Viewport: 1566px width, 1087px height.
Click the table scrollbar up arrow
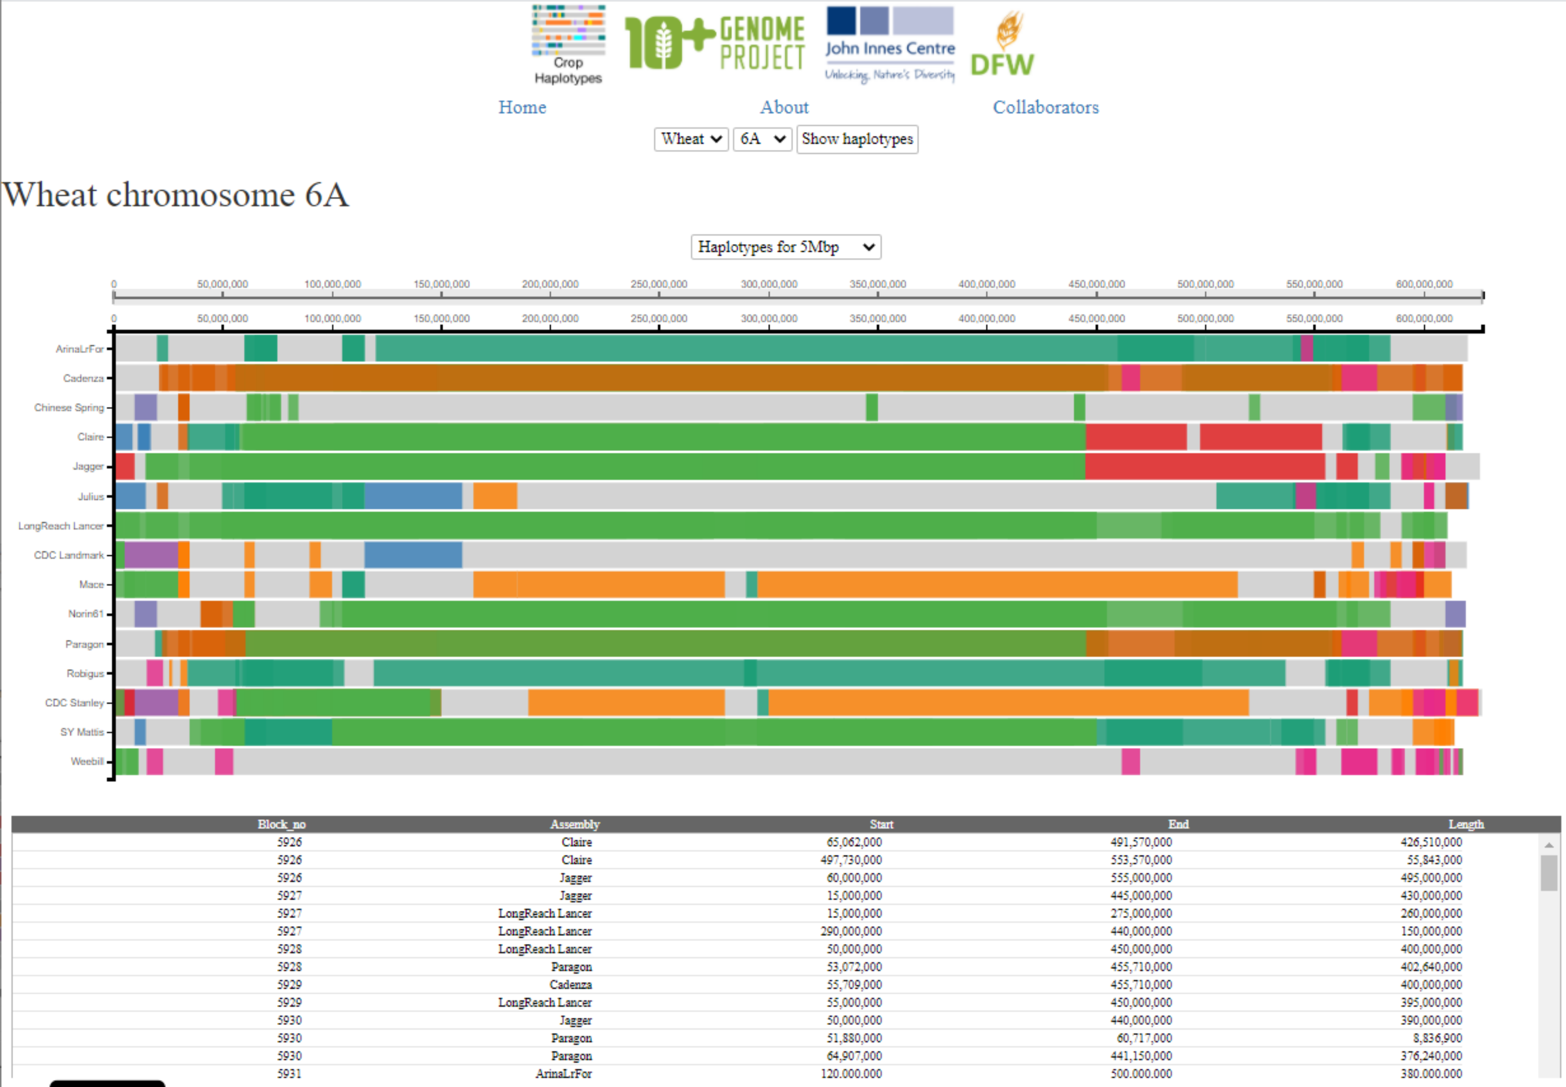click(x=1548, y=844)
